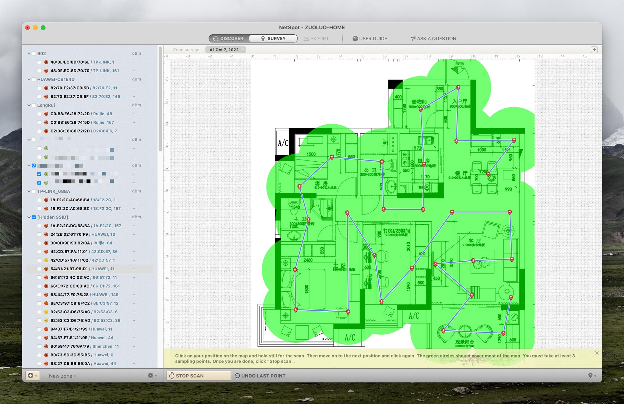Check the 902 network group checkbox
The width and height of the screenshot is (624, 404).
[34, 54]
